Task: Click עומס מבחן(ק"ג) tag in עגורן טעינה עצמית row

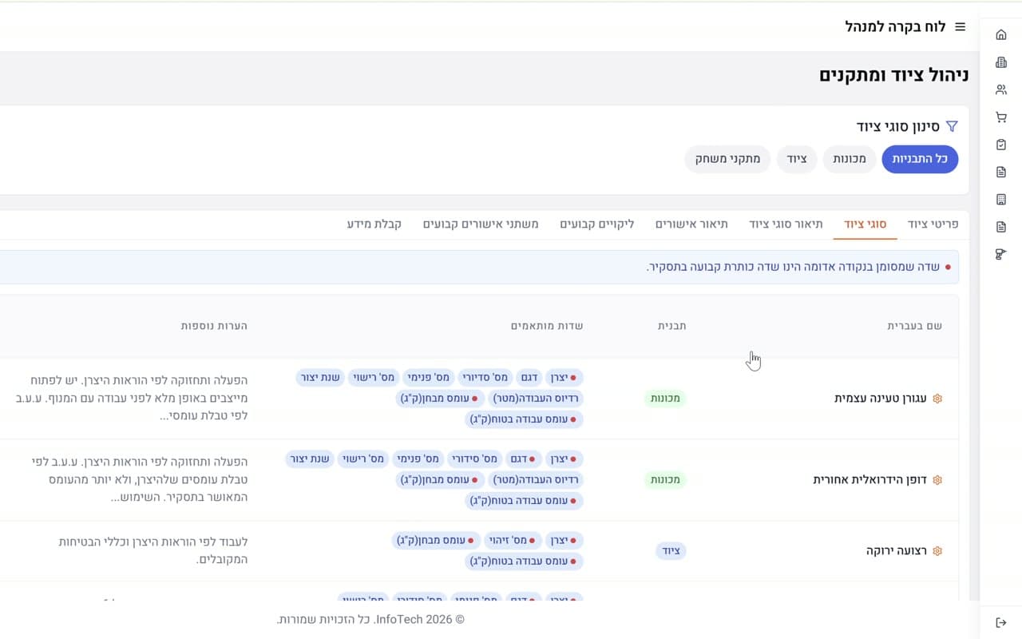Action: (440, 398)
